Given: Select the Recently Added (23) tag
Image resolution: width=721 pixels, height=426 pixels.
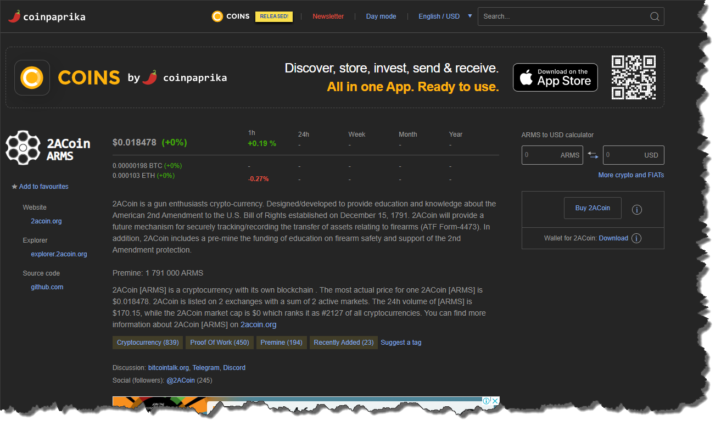Looking at the screenshot, I should click(343, 343).
